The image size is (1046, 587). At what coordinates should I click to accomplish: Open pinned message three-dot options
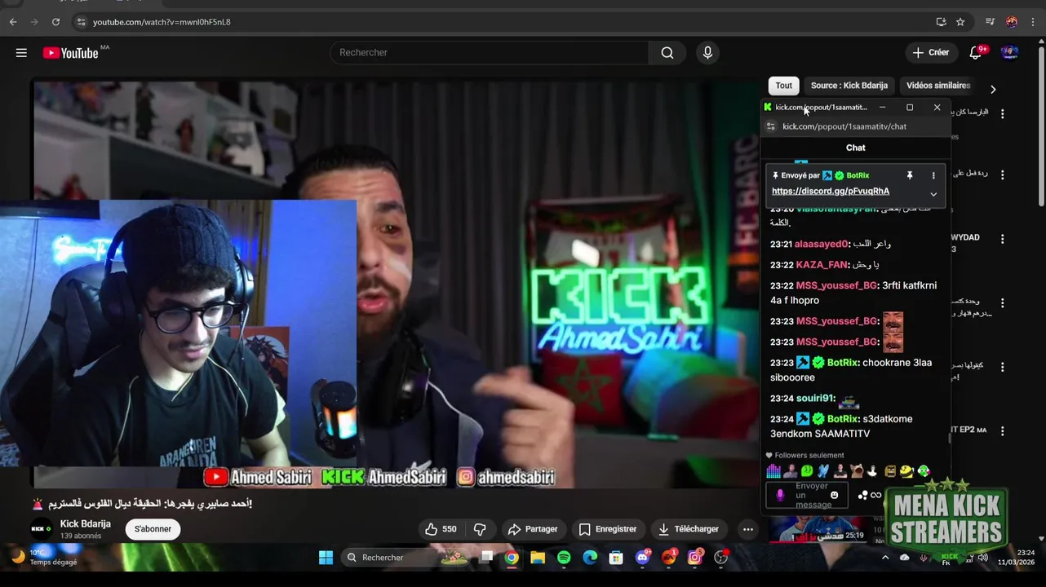click(933, 175)
